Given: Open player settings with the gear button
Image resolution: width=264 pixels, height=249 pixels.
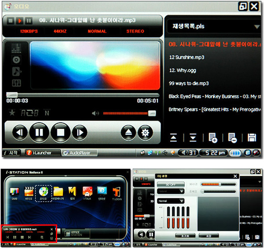Looking at the screenshot, I should point(145,133).
